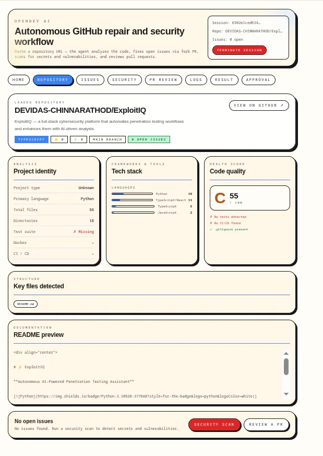Open the PR Review tab
Viewport: 323px width, 456px height.
[163, 80]
